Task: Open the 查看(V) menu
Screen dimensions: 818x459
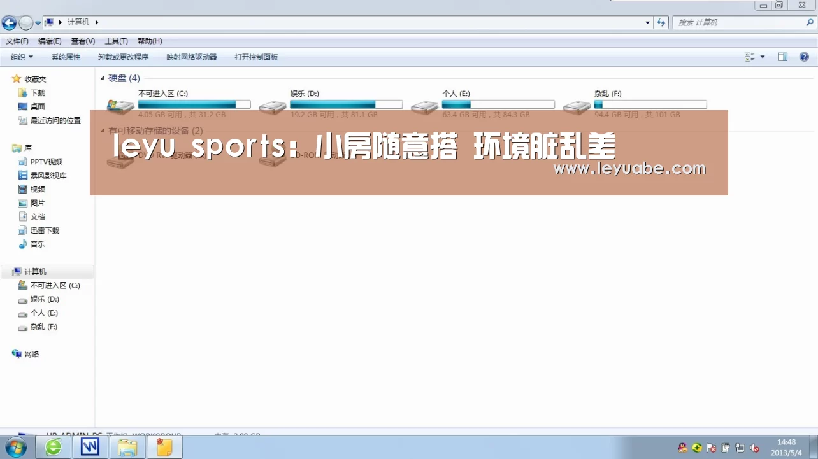Action: tap(83, 41)
